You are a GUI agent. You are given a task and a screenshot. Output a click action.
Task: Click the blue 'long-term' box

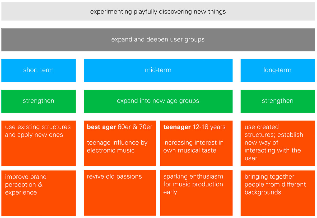tap(277, 70)
